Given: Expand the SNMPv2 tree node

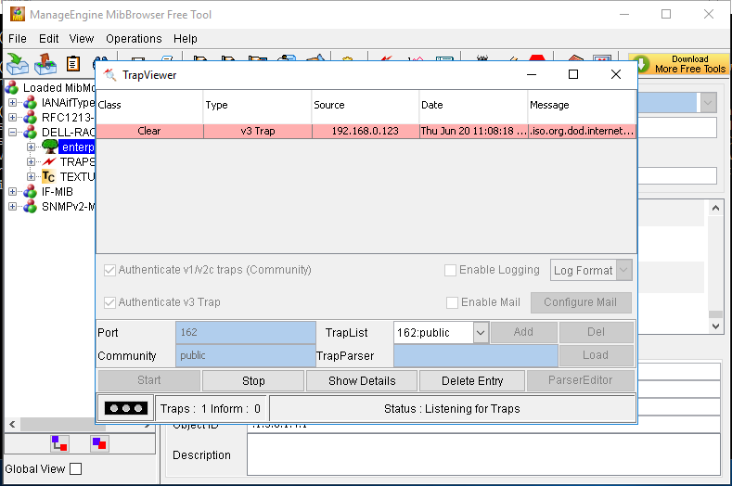Looking at the screenshot, I should 13,206.
